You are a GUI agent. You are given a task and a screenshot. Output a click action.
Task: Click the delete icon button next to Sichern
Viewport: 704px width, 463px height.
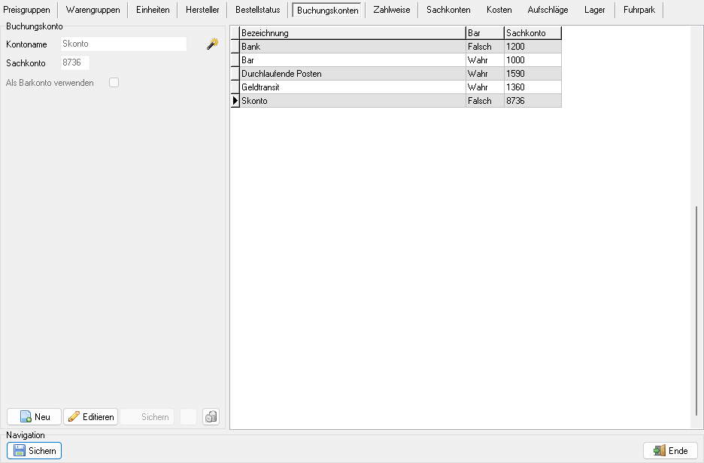211,417
